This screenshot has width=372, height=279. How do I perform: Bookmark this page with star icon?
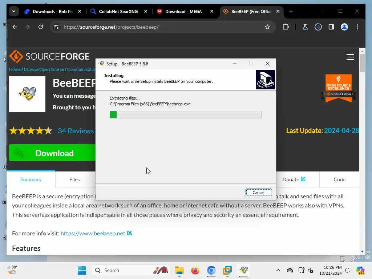(x=267, y=27)
